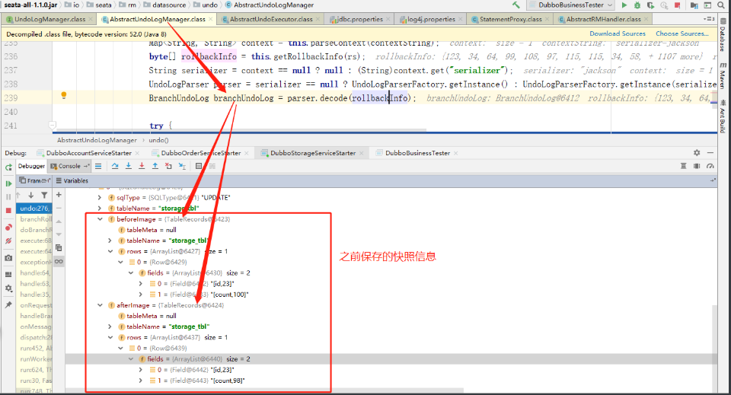Open View Breakpoints icon
Screen dimensions: 731x395
pos(8,228)
